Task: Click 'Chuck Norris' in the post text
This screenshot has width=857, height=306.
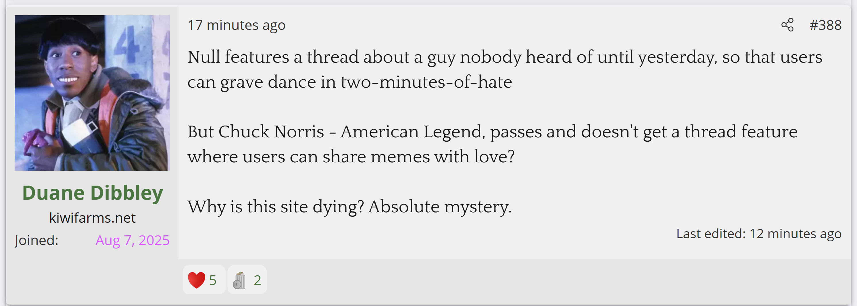Action: point(271,132)
